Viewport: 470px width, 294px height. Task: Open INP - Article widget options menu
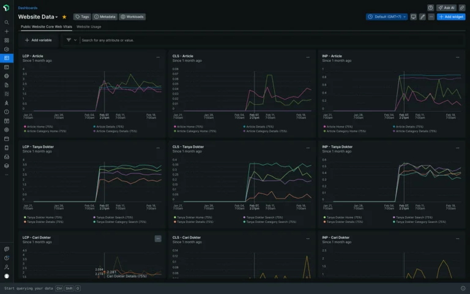click(x=457, y=57)
